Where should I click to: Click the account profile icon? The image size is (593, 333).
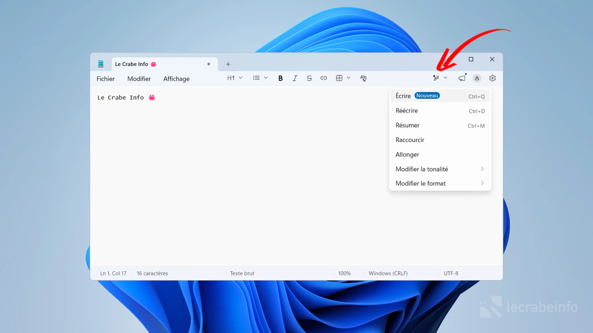point(477,78)
